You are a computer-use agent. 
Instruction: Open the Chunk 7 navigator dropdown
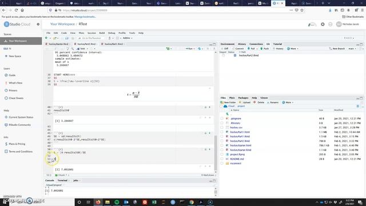click(62, 175)
